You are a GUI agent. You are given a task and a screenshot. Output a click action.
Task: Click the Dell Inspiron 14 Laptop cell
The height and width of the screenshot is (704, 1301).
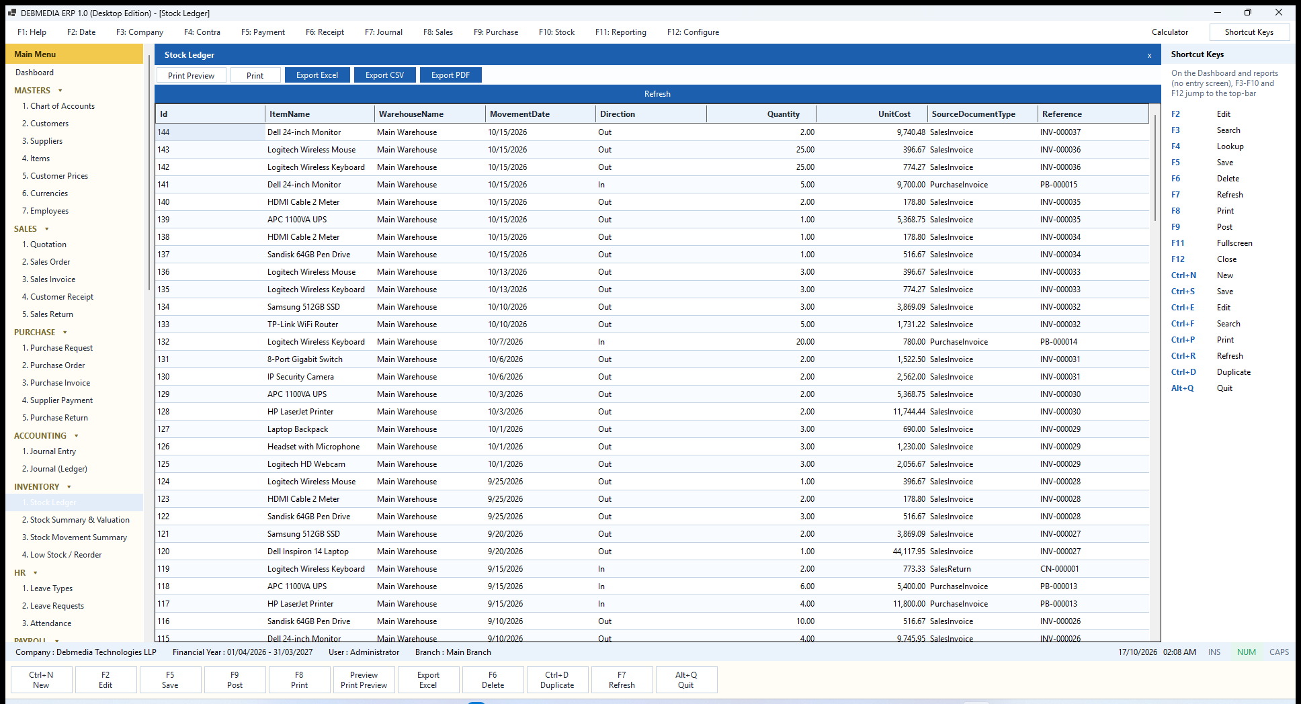[320, 552]
